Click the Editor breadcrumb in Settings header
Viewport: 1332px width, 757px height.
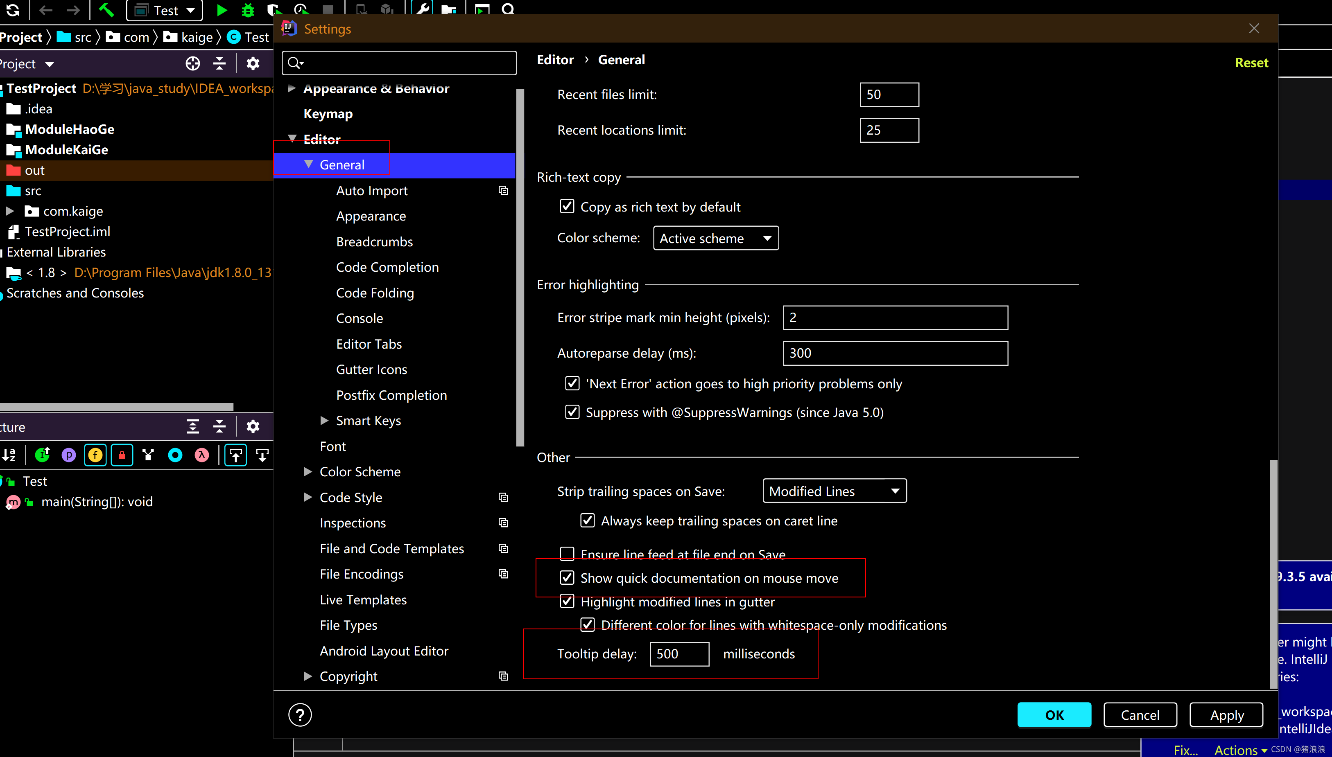[x=555, y=60]
